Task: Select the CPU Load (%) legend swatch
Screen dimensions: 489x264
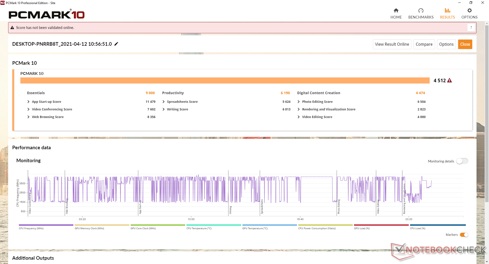Action: click(x=438, y=225)
